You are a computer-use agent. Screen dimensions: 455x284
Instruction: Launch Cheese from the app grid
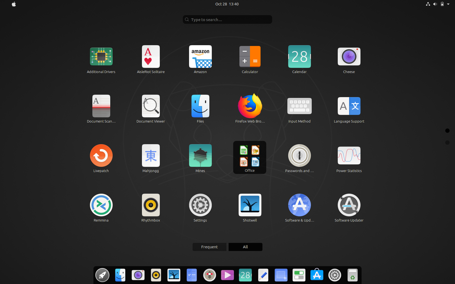[x=349, y=57]
